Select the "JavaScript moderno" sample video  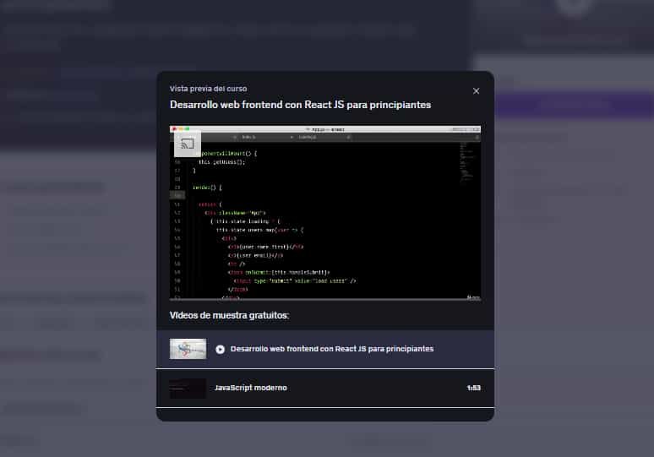point(325,389)
